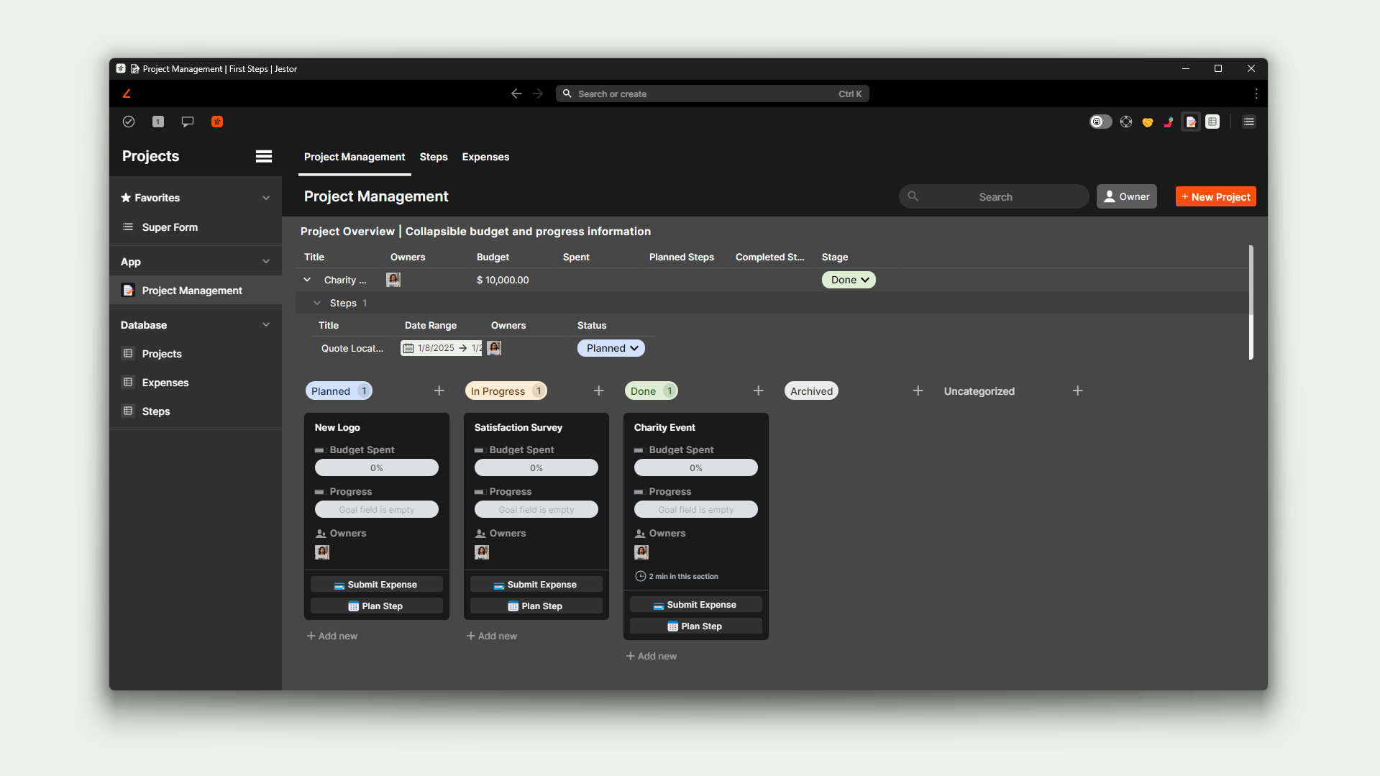Click Submit Expense on Satisfaction Survey card
The height and width of the screenshot is (776, 1380).
(536, 585)
